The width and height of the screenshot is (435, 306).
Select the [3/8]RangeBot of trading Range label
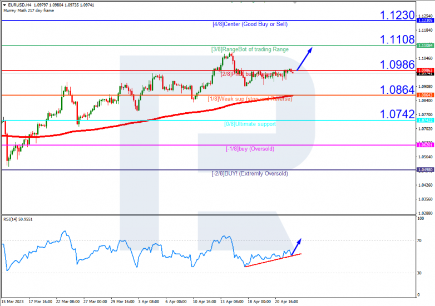[250, 49]
